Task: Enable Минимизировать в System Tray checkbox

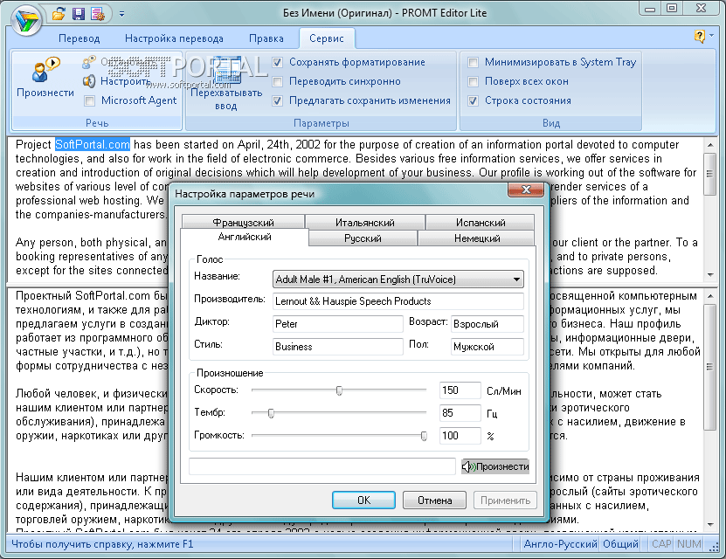Action: point(473,62)
